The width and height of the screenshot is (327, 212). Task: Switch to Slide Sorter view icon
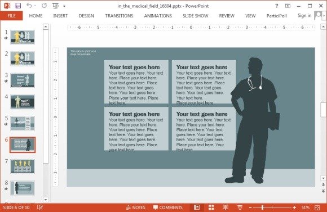(x=211, y=207)
